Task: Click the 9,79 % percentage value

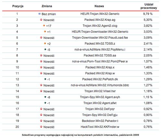Action: coord(148,14)
